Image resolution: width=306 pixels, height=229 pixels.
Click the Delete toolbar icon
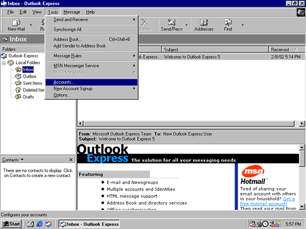145,25
